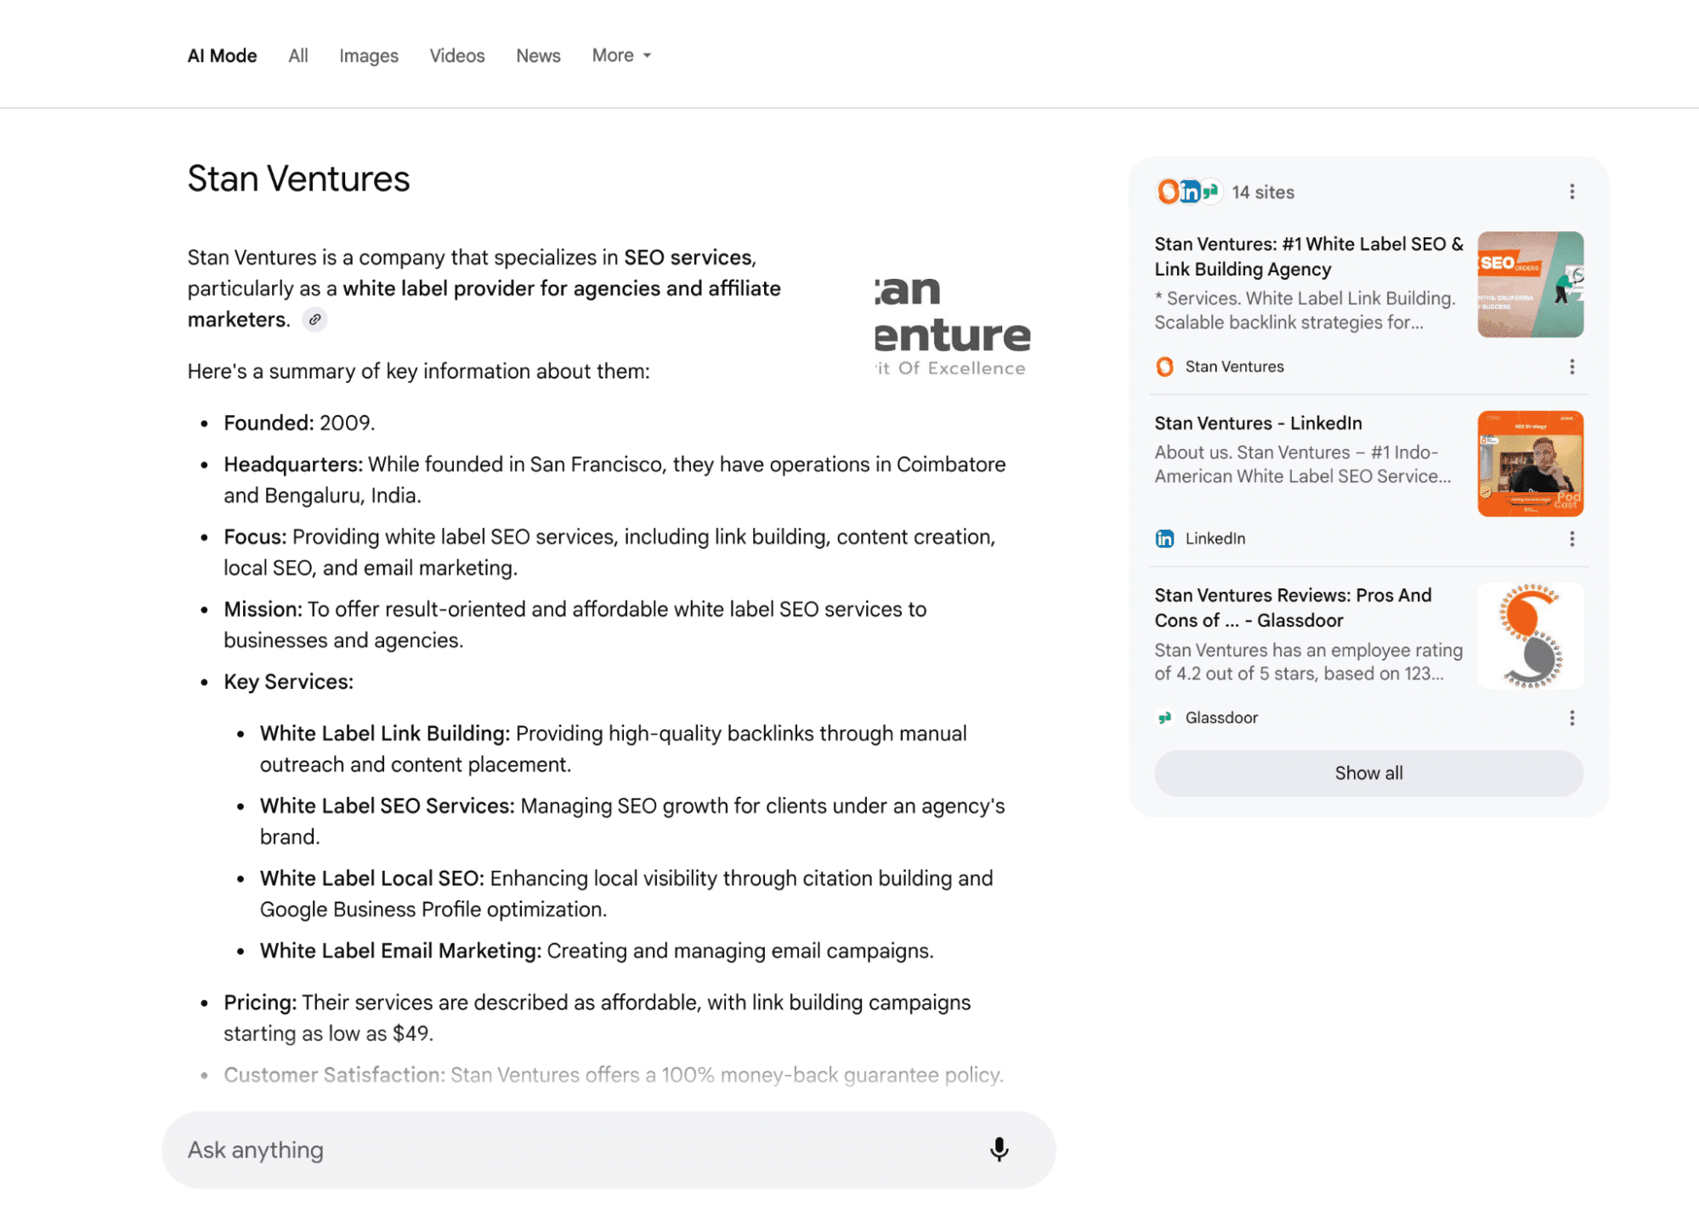Image resolution: width=1699 pixels, height=1210 pixels.
Task: Click the link icon after 'marketers.'
Action: (315, 320)
